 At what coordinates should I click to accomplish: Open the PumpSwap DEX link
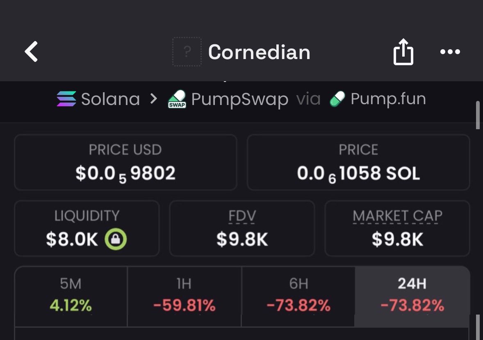click(x=239, y=100)
